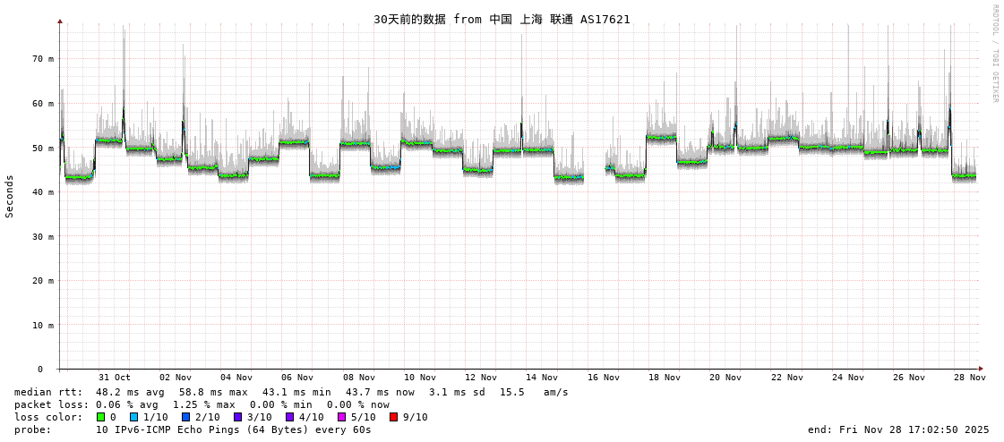Screen dimensions: 1004x442
Task: Click the green 0 loss color swatch
Action: [101, 417]
